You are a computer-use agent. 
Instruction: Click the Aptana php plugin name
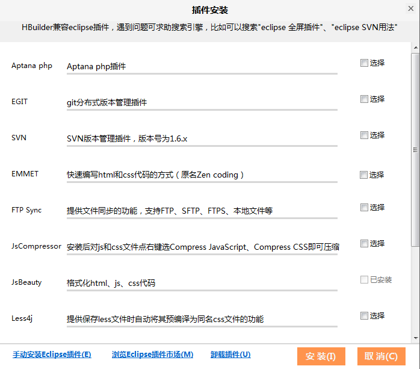click(32, 66)
